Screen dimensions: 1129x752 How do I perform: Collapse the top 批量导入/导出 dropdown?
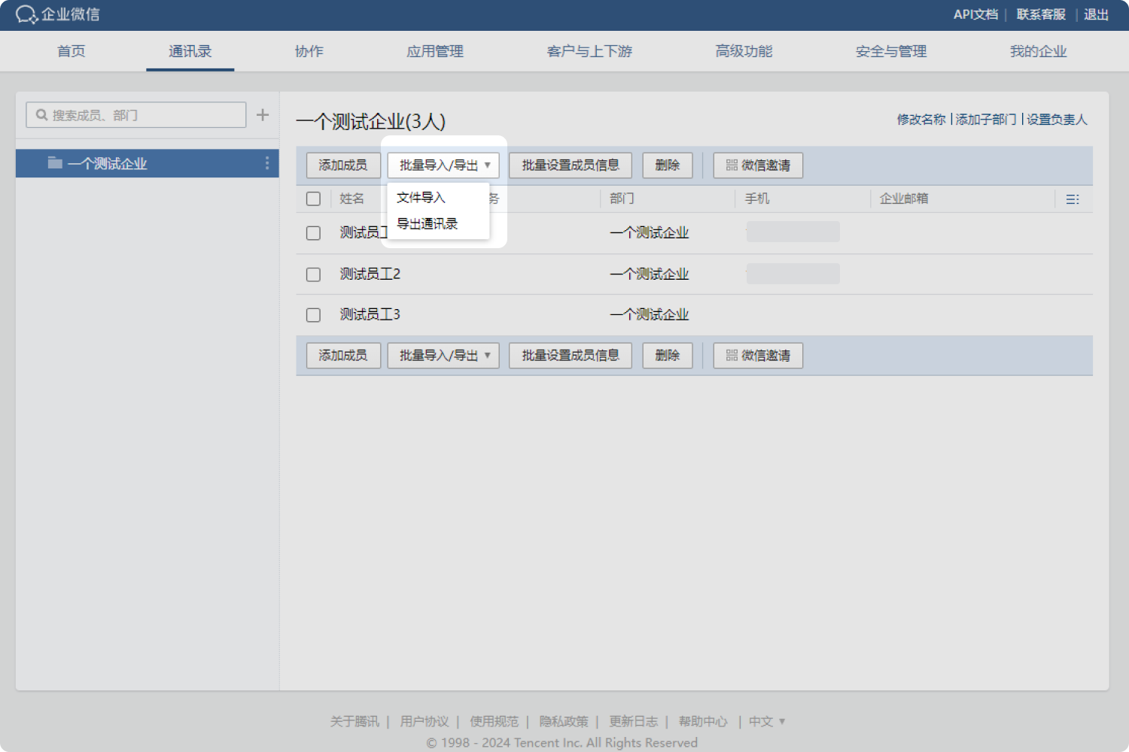pos(443,165)
